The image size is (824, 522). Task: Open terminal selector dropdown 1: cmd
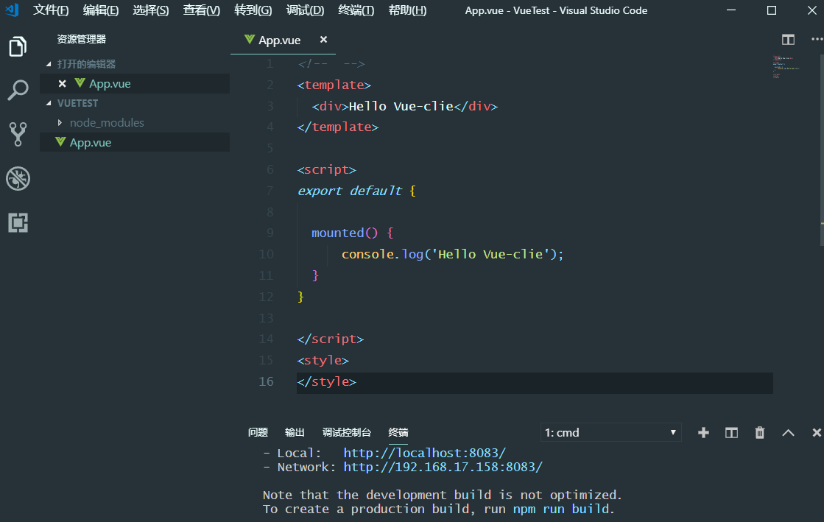click(x=610, y=433)
